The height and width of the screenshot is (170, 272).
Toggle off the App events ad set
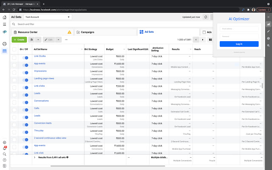point(25,64)
